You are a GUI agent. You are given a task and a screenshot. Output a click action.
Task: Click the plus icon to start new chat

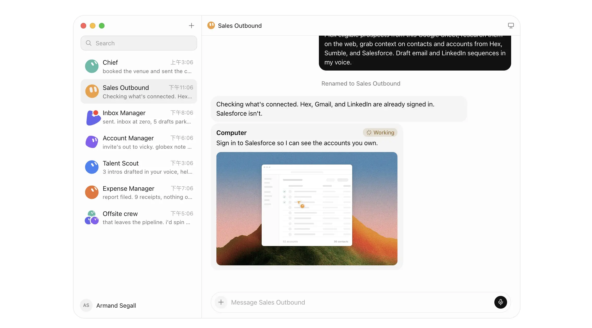(x=191, y=25)
